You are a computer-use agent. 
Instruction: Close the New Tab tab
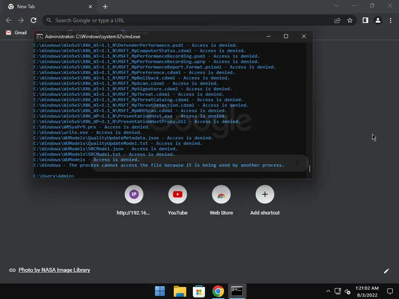[x=90, y=7]
